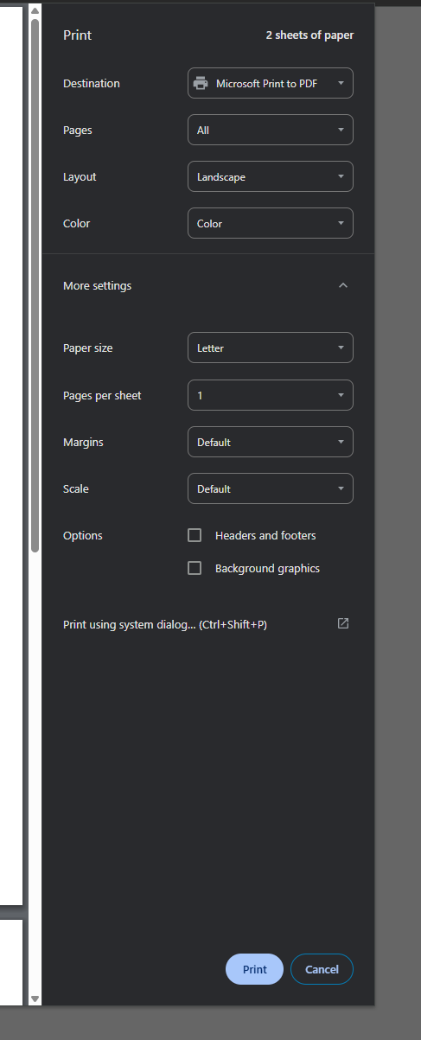This screenshot has width=421, height=1040.
Task: Open the Color mode dropdown
Action: tap(271, 223)
